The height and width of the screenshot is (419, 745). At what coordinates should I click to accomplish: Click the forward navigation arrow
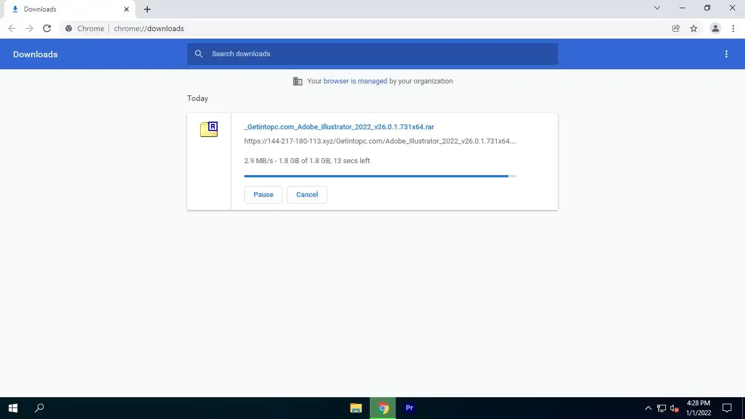click(x=29, y=28)
